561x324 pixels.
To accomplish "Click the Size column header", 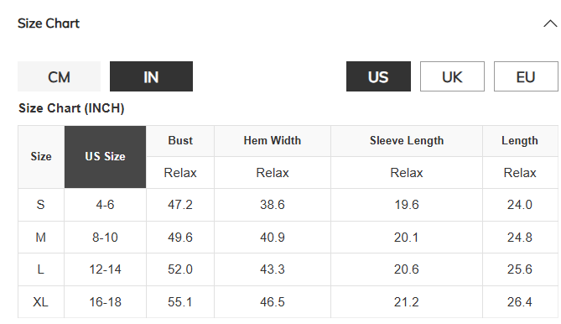I will (41, 156).
